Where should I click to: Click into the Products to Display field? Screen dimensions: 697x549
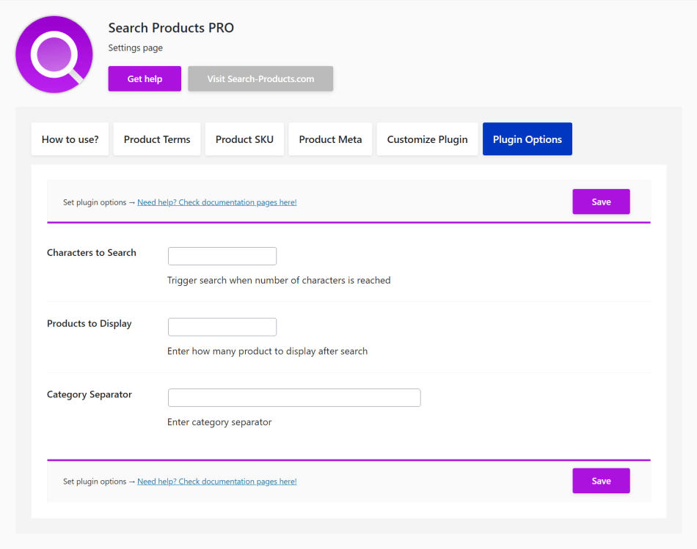click(222, 327)
